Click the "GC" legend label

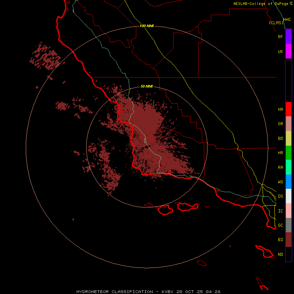tap(280, 225)
